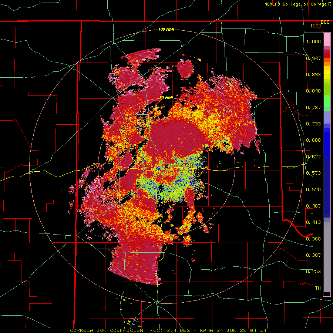Click the 0.893 legend value
The image size is (333, 333).
click(x=313, y=74)
